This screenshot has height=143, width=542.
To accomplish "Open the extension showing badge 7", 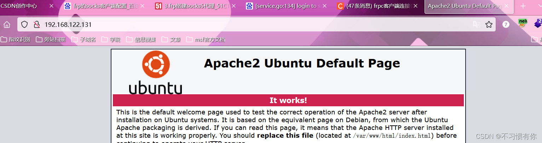I will [x=506, y=24].
